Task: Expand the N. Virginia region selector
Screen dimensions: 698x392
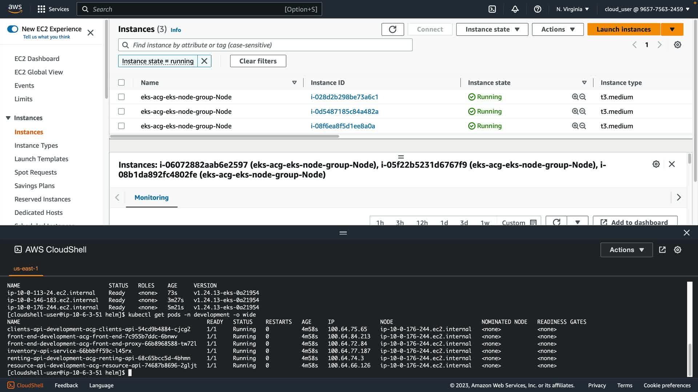Action: tap(572, 9)
